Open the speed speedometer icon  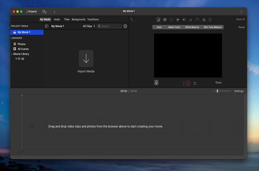[x=197, y=20]
